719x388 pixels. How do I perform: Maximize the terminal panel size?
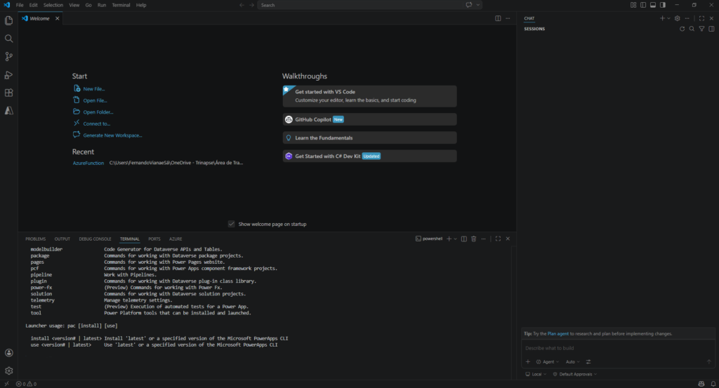(x=498, y=239)
